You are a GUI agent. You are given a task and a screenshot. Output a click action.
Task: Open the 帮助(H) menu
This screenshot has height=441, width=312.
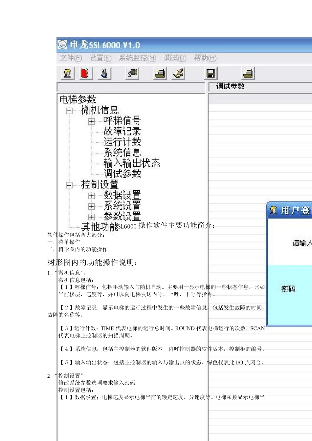(x=205, y=58)
